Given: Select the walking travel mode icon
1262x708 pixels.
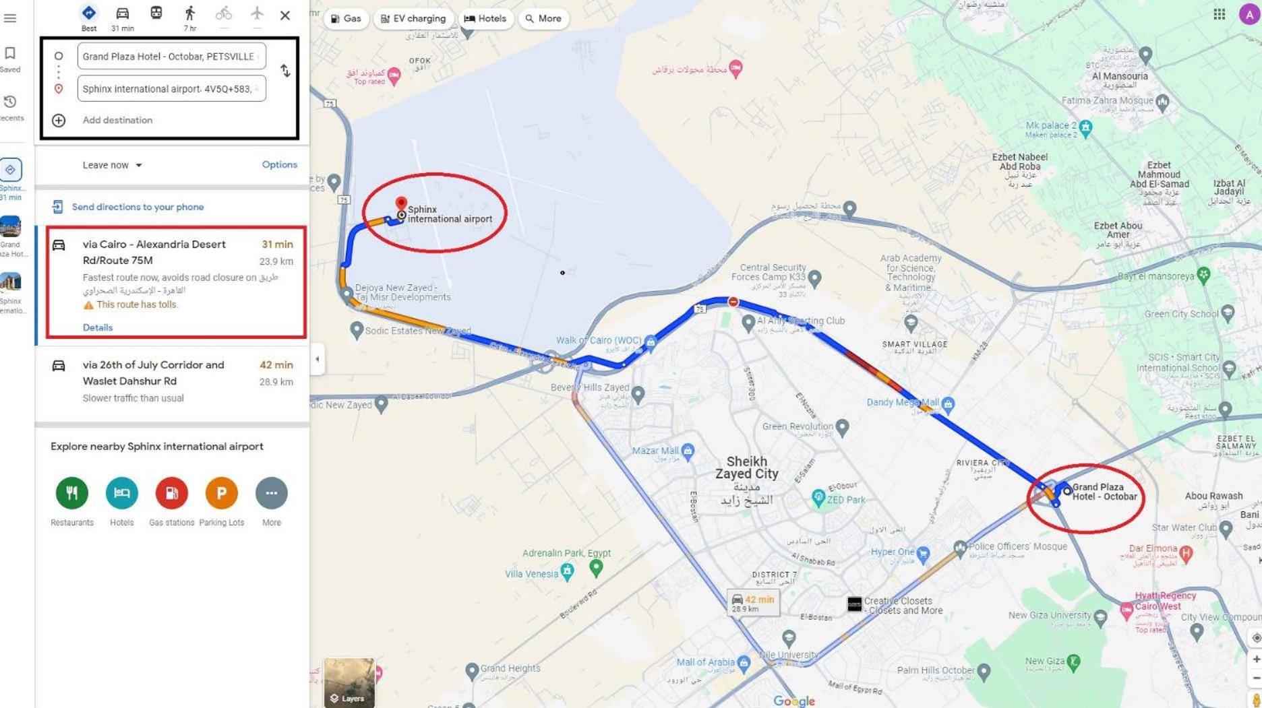Looking at the screenshot, I should pyautogui.click(x=190, y=13).
